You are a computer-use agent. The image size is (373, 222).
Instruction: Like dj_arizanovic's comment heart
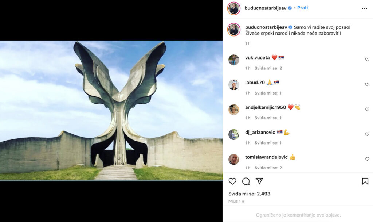pos(367,134)
